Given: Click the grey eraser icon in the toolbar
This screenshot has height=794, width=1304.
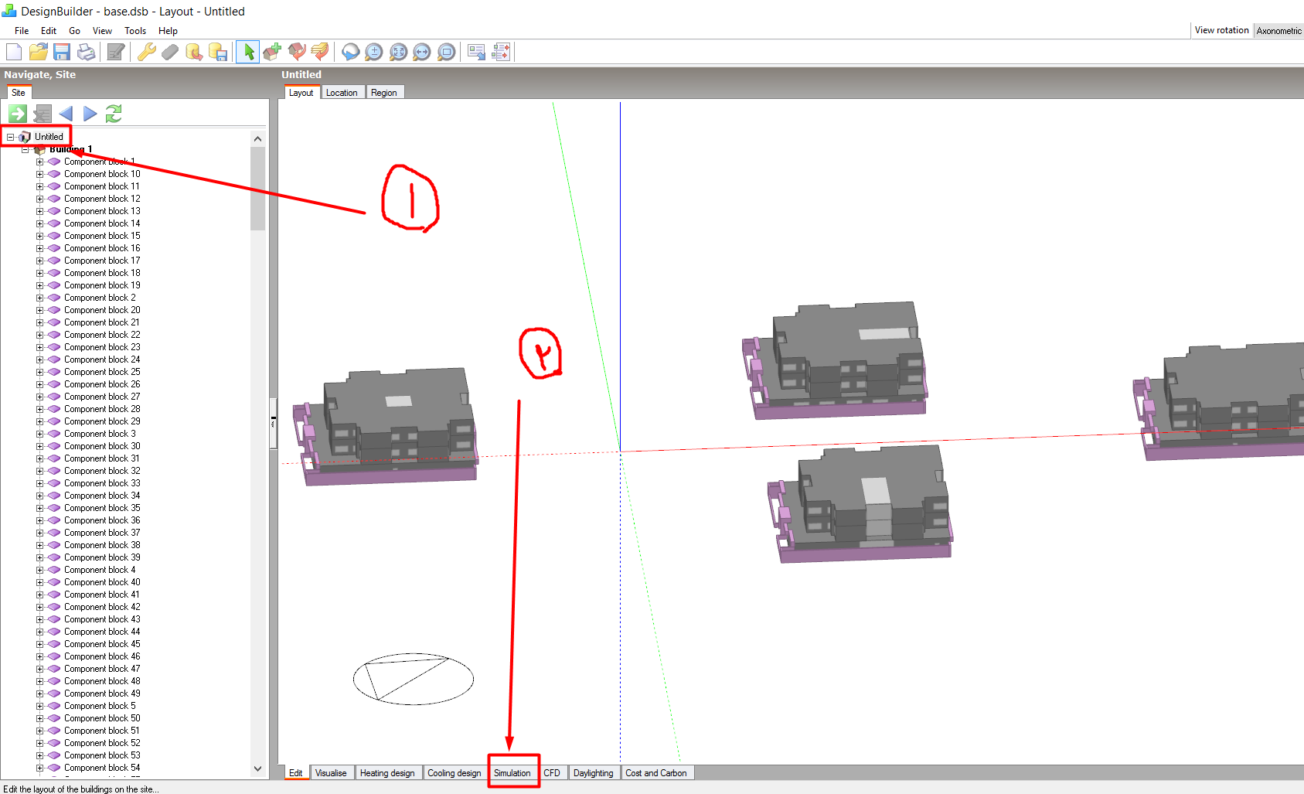Looking at the screenshot, I should (170, 52).
